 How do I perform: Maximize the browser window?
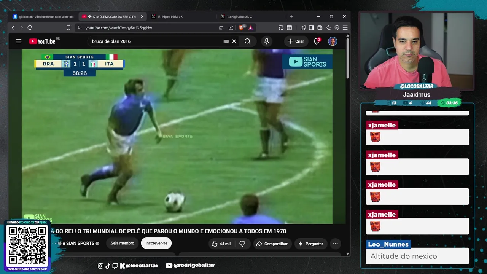point(331,16)
